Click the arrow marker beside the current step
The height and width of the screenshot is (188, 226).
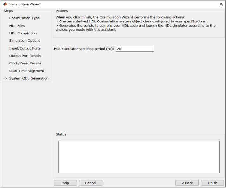[x=5, y=78]
